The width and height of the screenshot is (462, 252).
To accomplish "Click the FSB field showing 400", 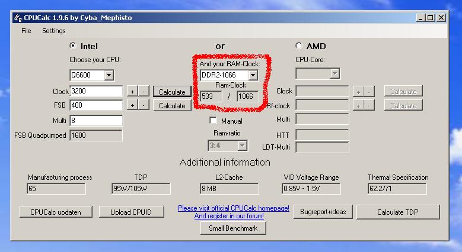I will [x=96, y=105].
